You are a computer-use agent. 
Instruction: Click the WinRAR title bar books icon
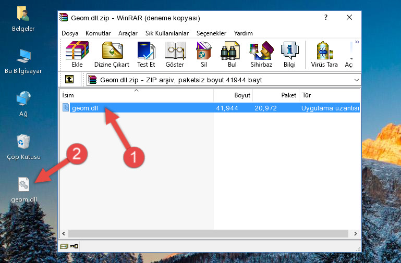click(64, 17)
